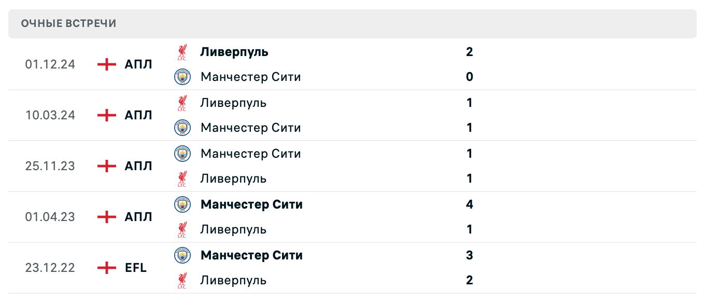Select the 23.12.22 match date
705x302 pixels.
coord(49,268)
